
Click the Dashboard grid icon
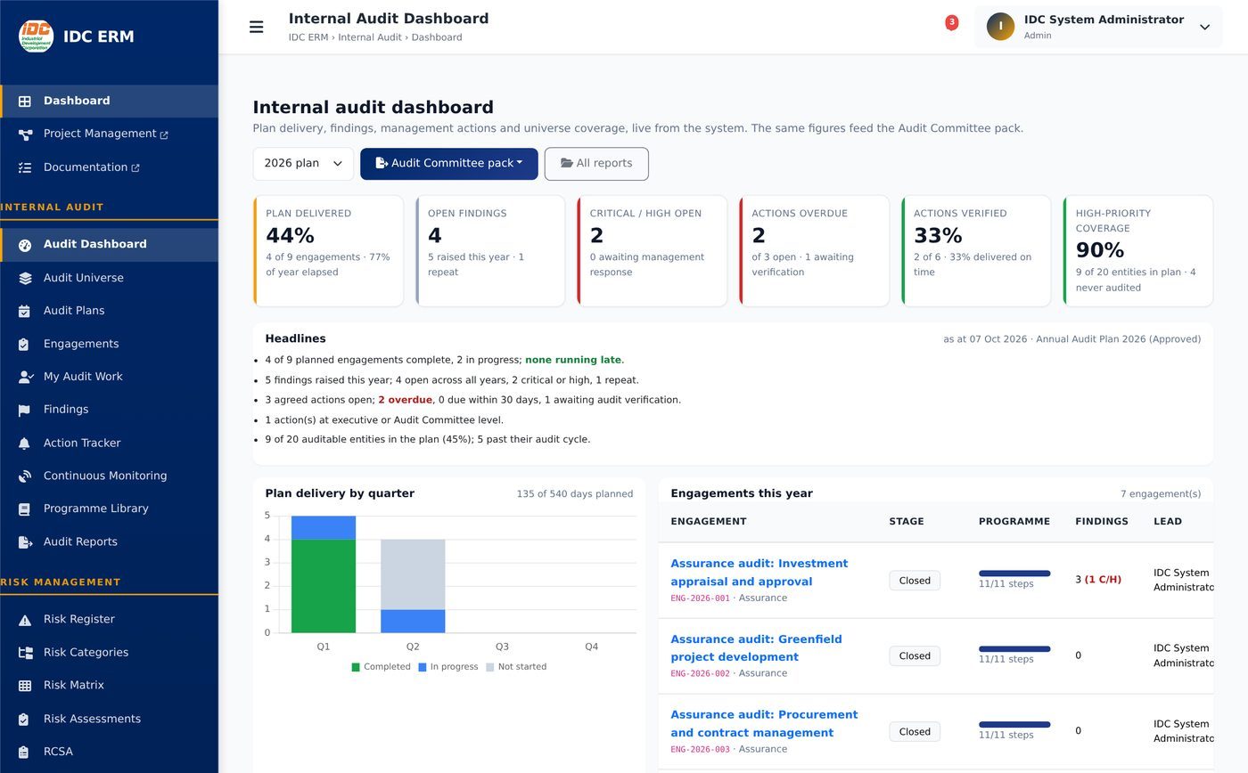pos(25,102)
